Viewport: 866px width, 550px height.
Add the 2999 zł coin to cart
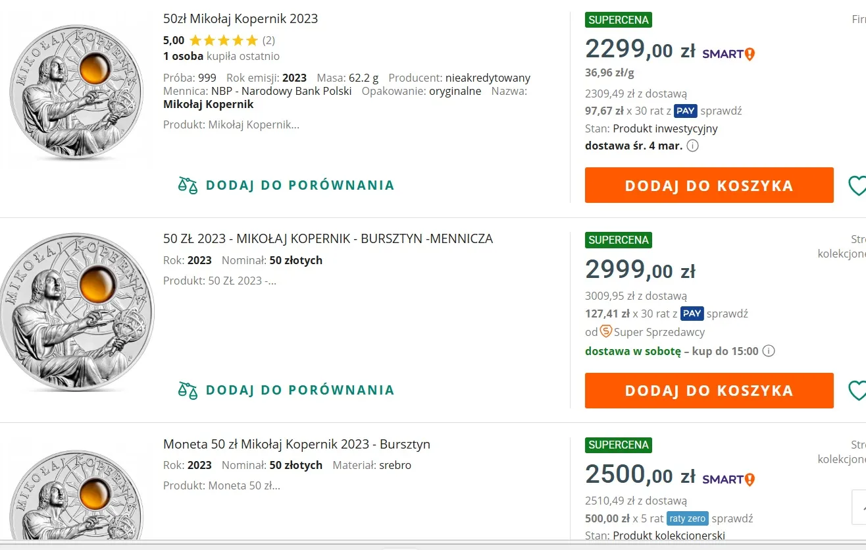point(709,391)
